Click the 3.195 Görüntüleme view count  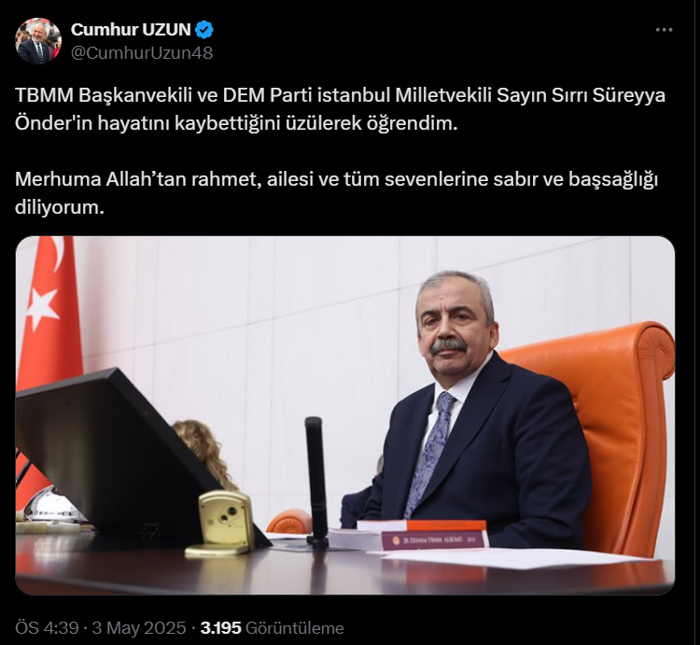tap(272, 628)
